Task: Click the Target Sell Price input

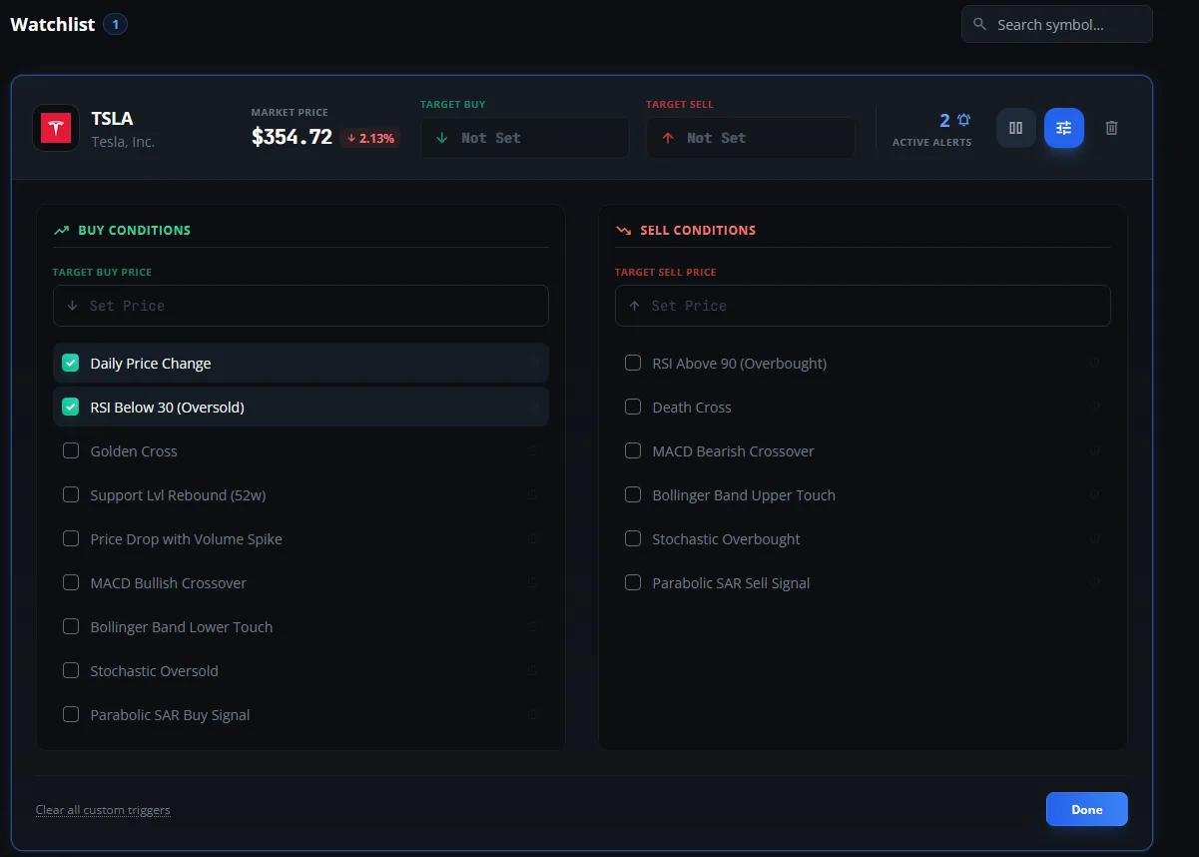Action: [863, 306]
